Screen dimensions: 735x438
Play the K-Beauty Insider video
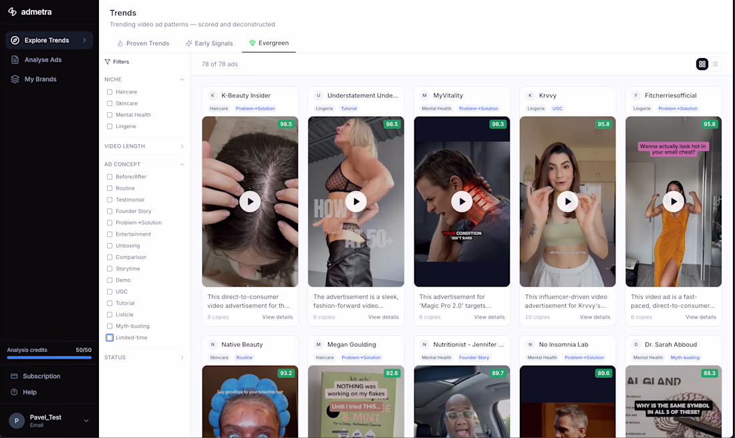pos(250,202)
